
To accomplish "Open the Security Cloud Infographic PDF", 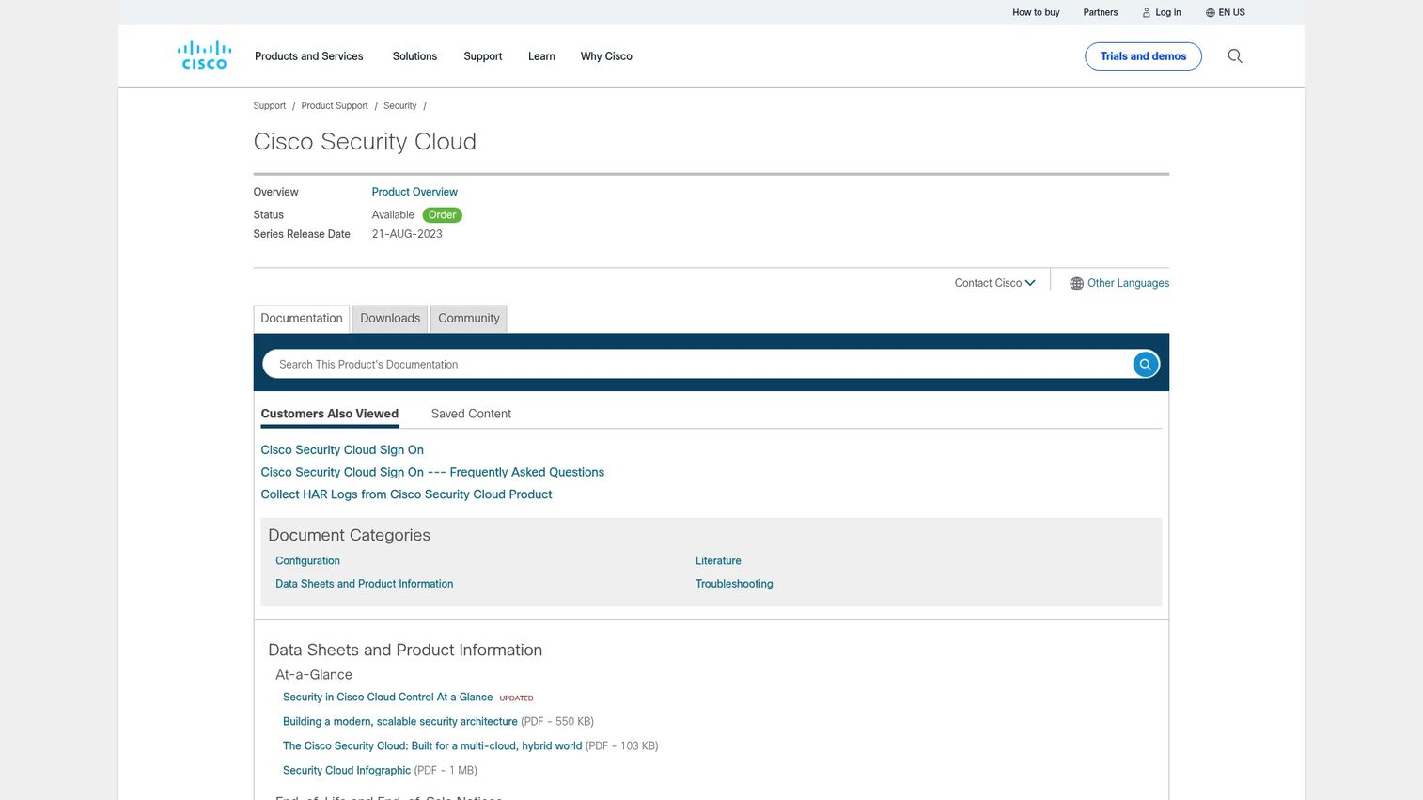I will tap(347, 771).
